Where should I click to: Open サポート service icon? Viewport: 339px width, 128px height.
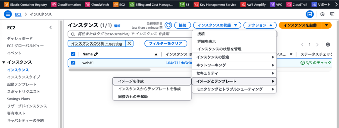click(x=314, y=4)
